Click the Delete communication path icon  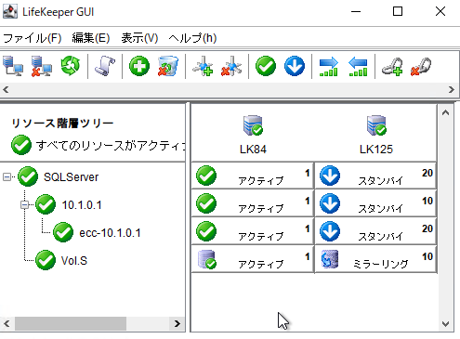(231, 66)
